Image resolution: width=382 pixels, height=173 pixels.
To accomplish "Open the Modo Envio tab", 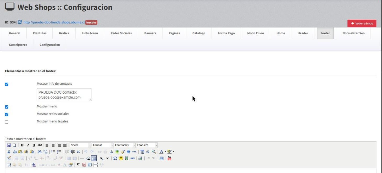I will (x=256, y=33).
